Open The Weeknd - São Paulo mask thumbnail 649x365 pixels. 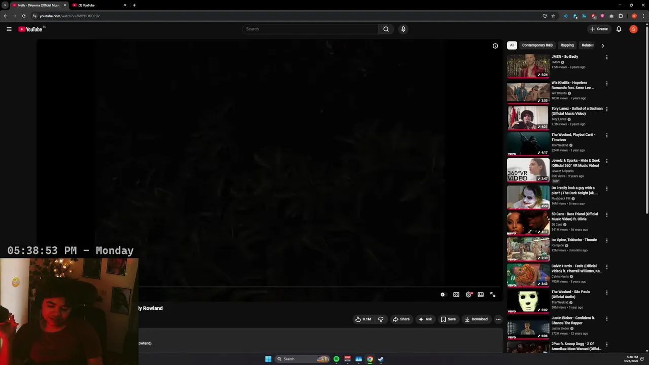pyautogui.click(x=528, y=301)
